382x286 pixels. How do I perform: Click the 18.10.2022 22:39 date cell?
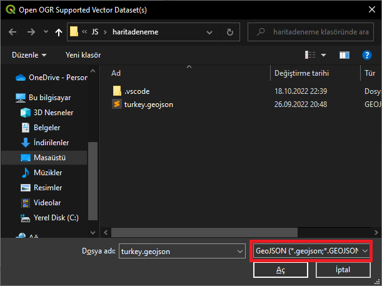click(301, 91)
